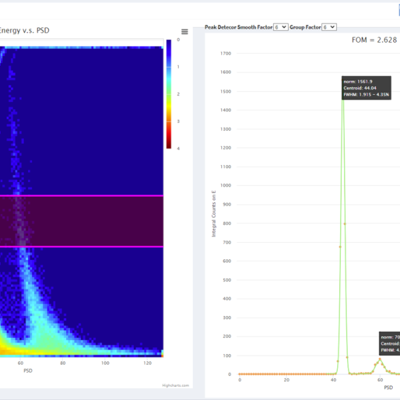Open the Highcharts hamburger export menu
The image size is (400, 400).
185,31
